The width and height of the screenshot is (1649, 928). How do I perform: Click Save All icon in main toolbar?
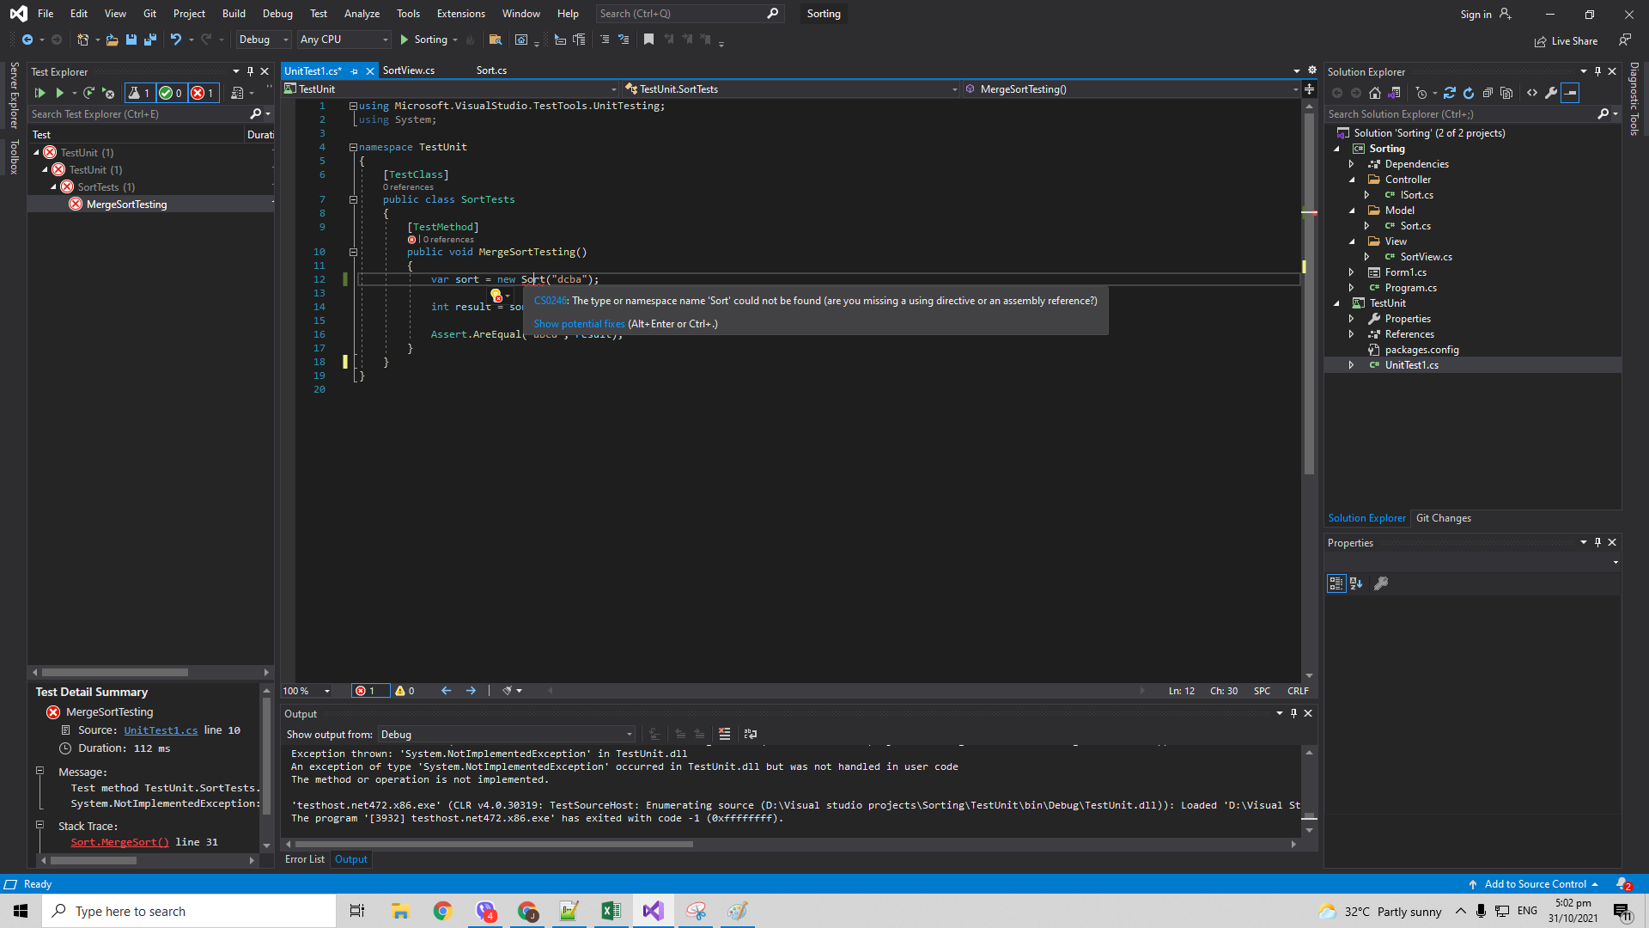coord(150,40)
